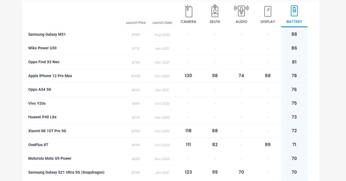Switch to the DISPLAY tab label

click(268, 22)
